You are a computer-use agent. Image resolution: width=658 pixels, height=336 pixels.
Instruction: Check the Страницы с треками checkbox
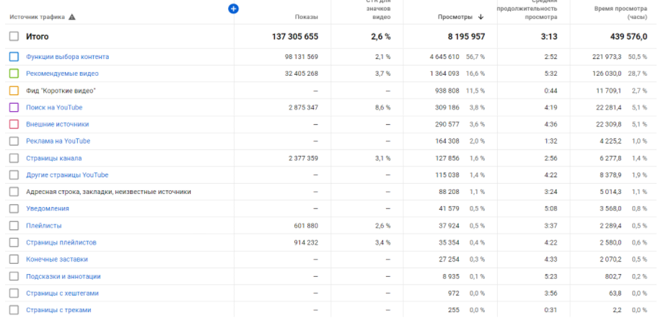(14, 310)
